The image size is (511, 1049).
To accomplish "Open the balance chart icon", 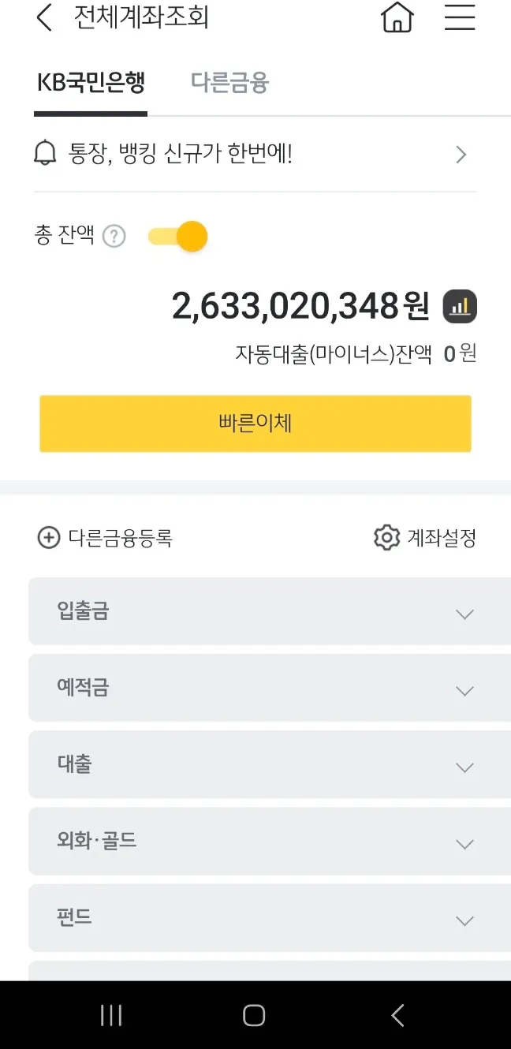I will pyautogui.click(x=460, y=307).
